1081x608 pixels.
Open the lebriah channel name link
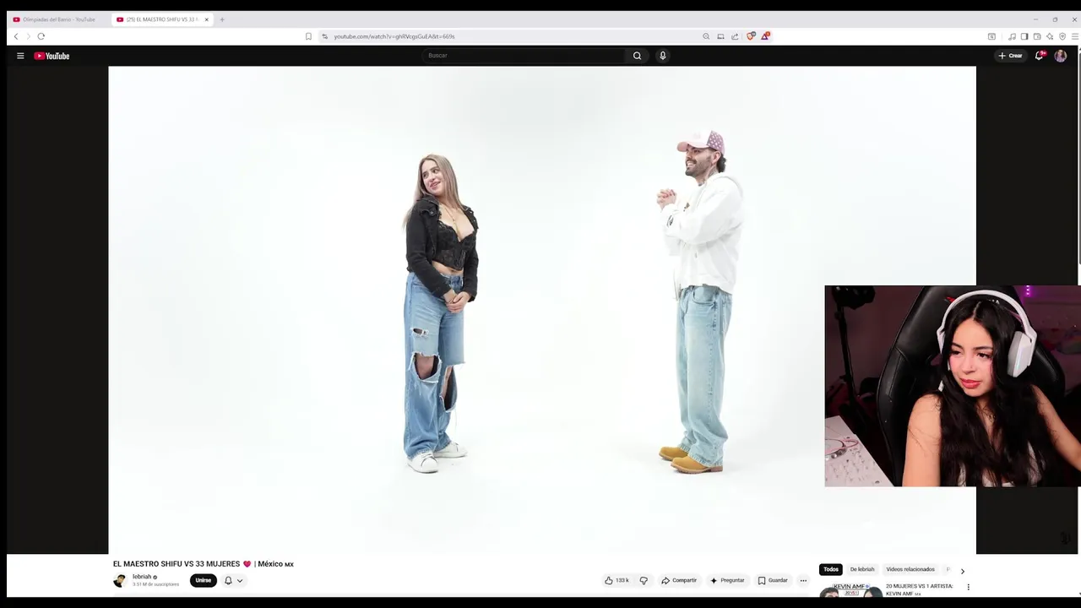142,577
